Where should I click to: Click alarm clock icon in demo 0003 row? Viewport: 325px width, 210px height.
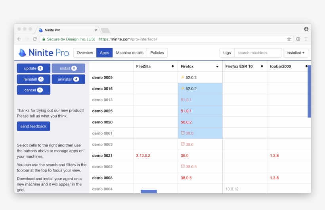click(x=183, y=144)
